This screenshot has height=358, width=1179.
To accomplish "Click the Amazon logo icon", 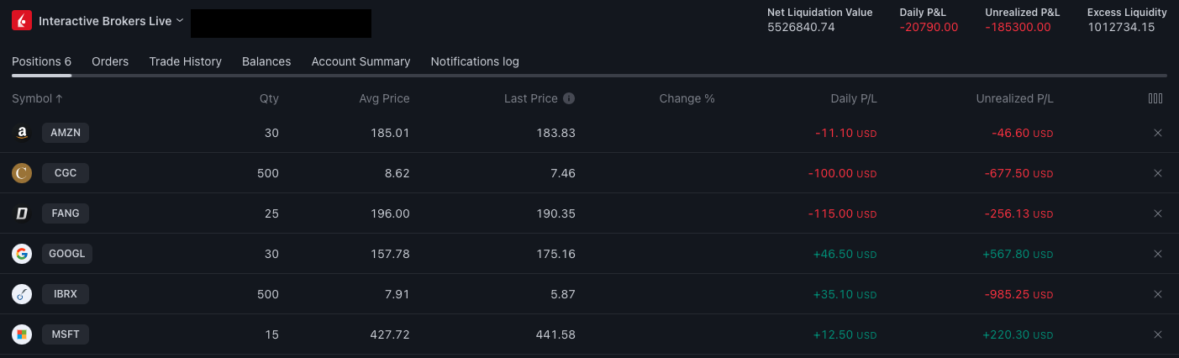I will pos(22,133).
